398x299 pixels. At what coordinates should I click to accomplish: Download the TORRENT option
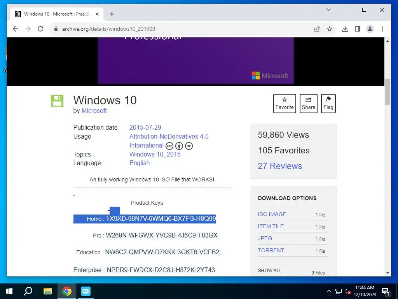271,250
